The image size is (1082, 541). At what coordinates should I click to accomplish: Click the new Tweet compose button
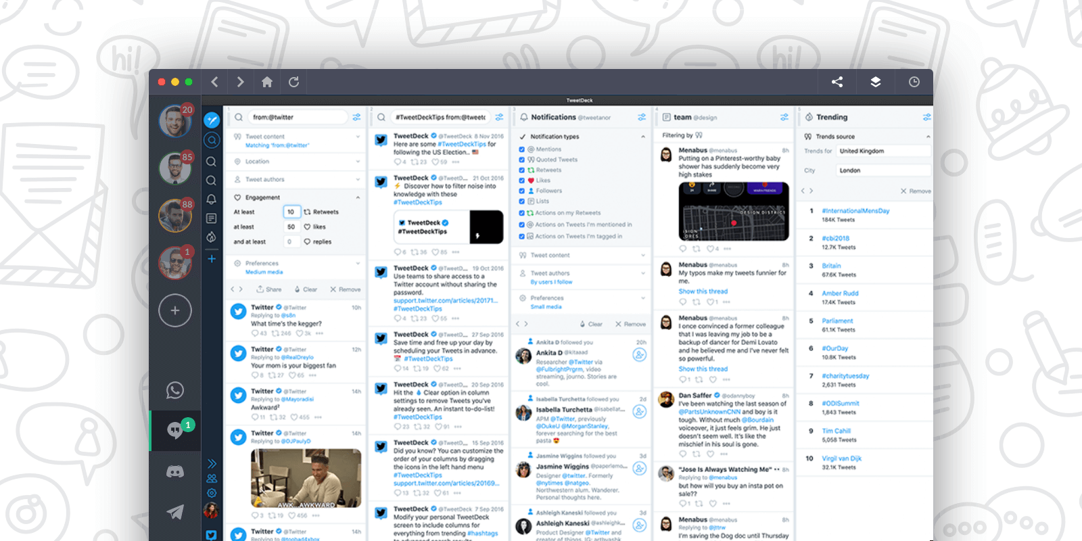[212, 120]
